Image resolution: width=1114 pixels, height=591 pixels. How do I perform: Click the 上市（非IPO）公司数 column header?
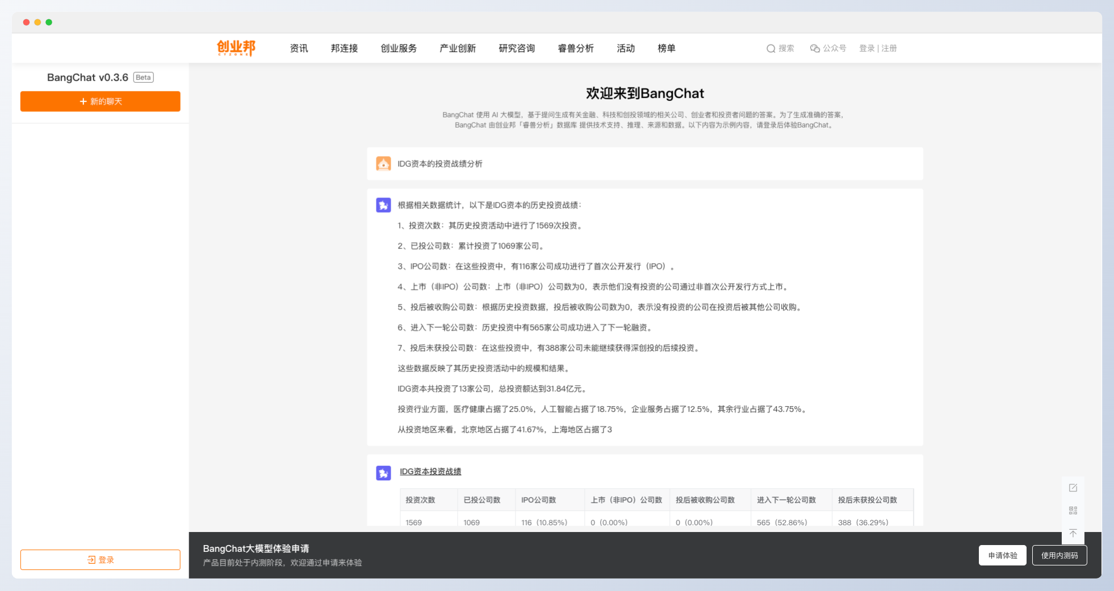(626, 500)
